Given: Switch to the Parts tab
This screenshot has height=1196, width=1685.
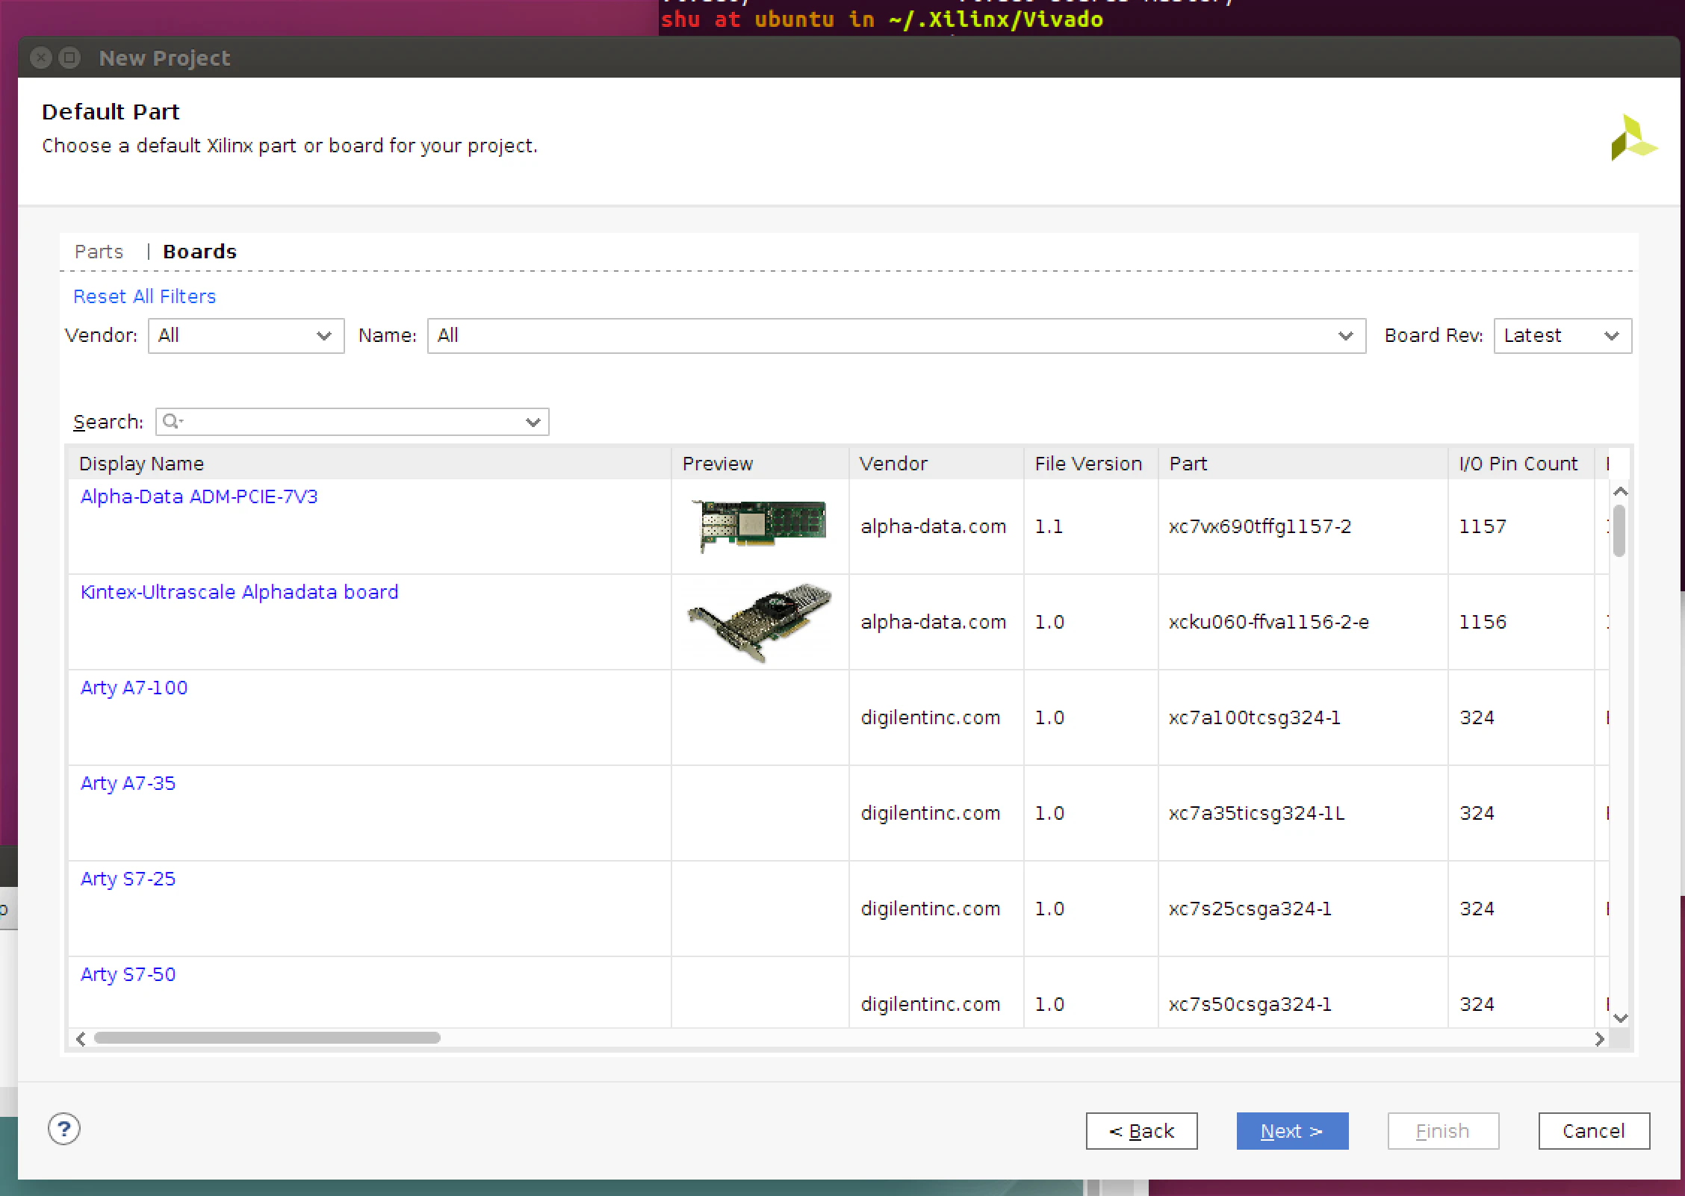Looking at the screenshot, I should click(99, 252).
